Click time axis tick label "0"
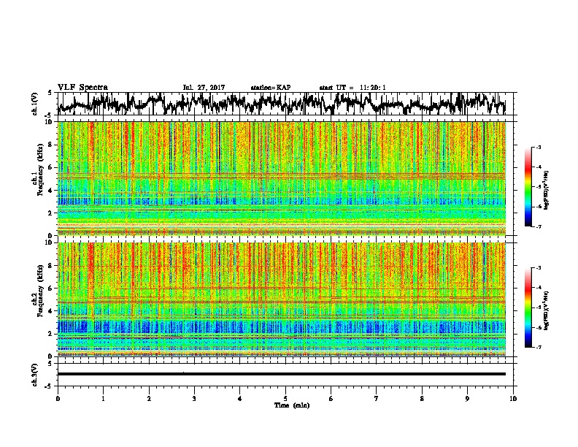Screen dimensions: 578x447 click(x=58, y=399)
